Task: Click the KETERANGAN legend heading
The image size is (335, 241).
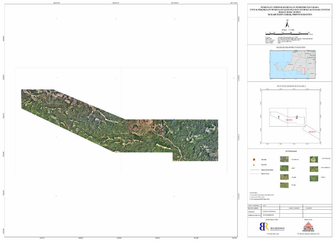Action: click(291, 151)
